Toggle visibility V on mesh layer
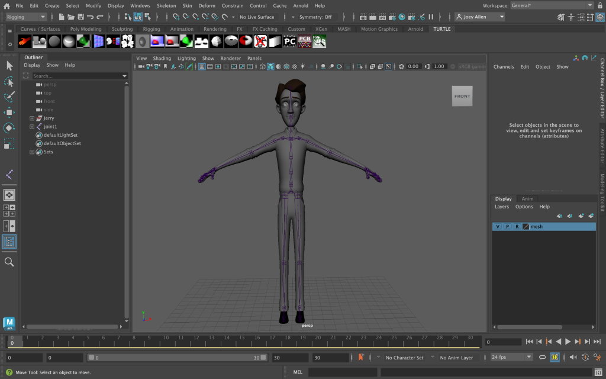The image size is (606, 379). tap(498, 227)
